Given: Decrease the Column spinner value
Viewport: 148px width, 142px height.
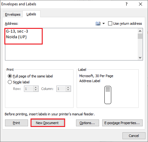Looking at the screenshot, I should click(x=68, y=90).
